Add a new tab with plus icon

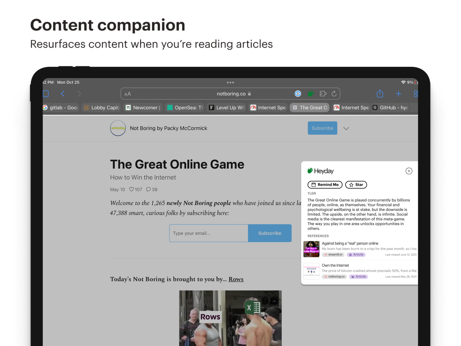(398, 94)
